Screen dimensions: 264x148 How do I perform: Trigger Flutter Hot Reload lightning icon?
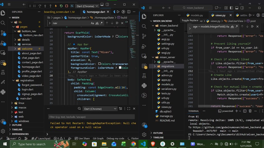coord(56,6)
